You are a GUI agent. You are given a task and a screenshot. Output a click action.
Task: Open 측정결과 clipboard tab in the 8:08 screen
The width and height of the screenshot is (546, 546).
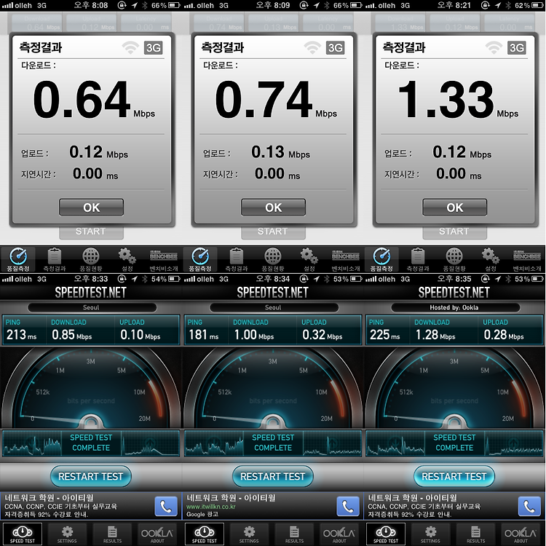tap(55, 259)
